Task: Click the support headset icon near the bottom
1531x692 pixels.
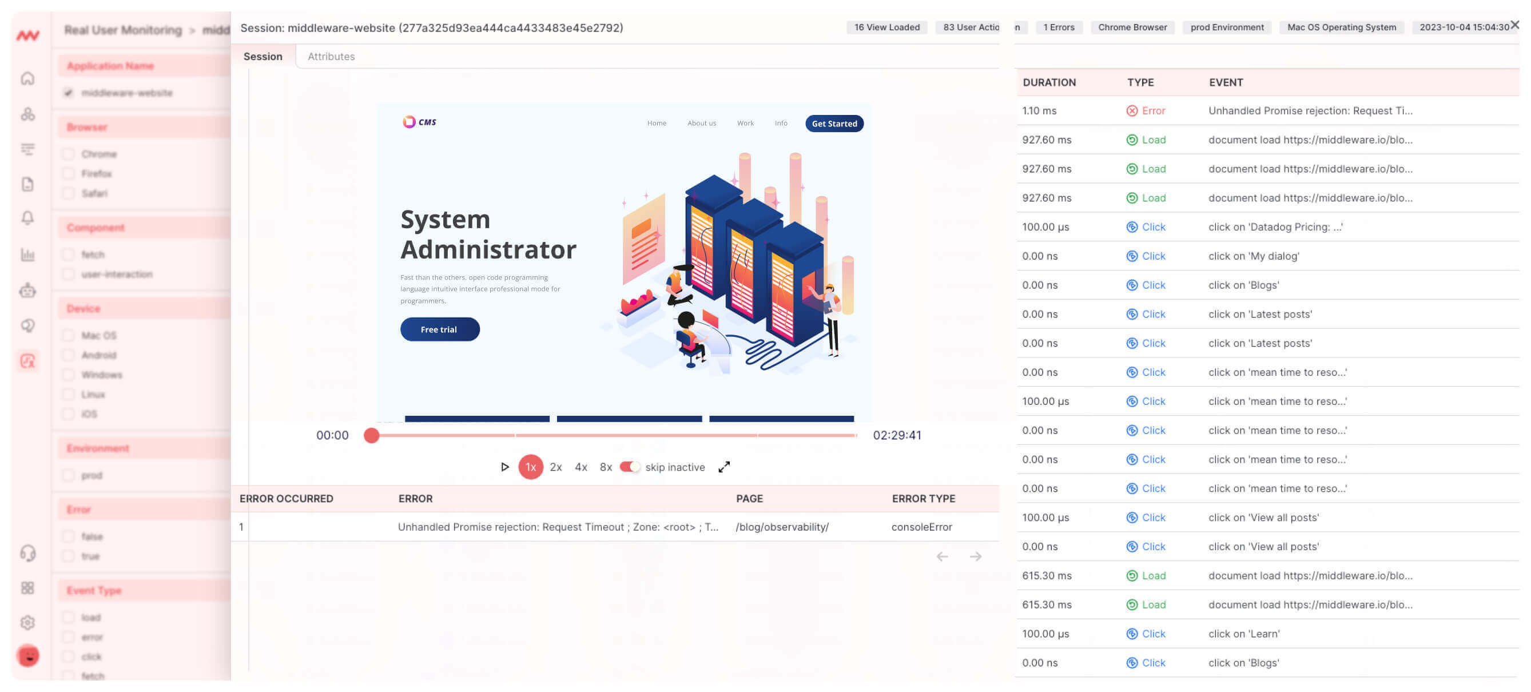Action: 28,554
